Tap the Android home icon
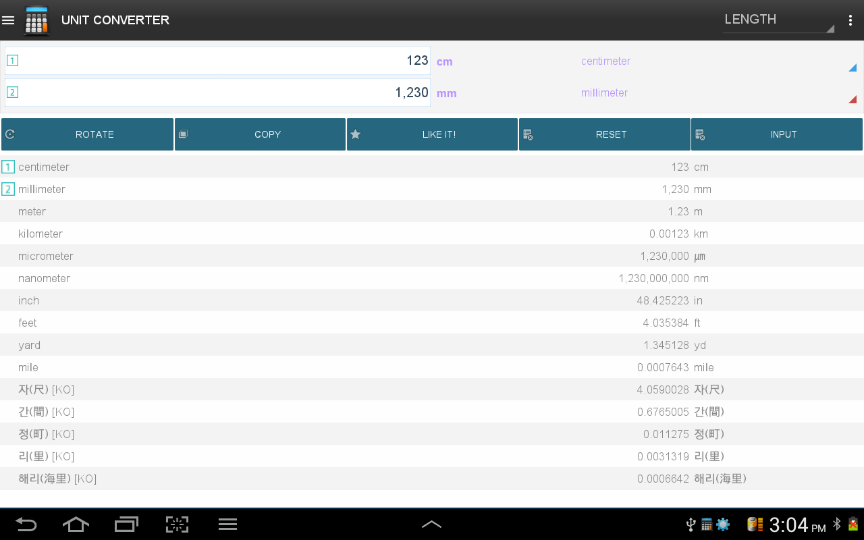The height and width of the screenshot is (540, 864). click(76, 524)
